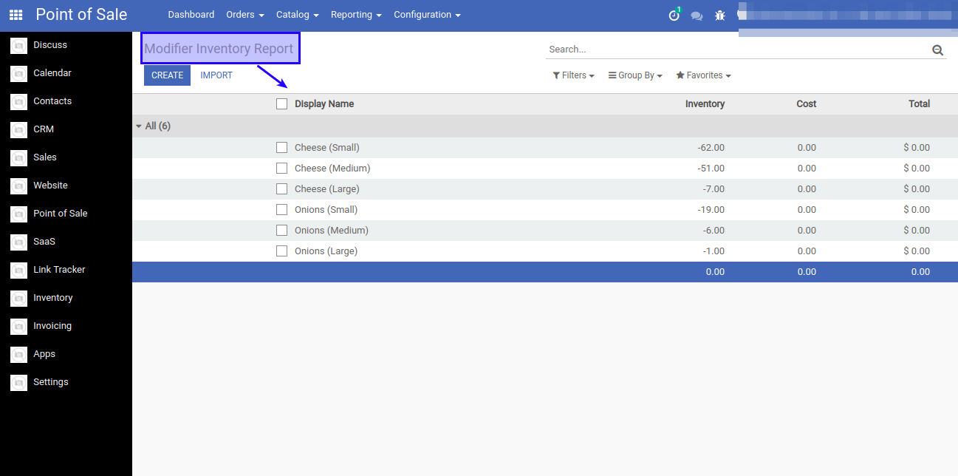Open Inventory label in sidebar
Screen dimensions: 958x476
(52, 298)
